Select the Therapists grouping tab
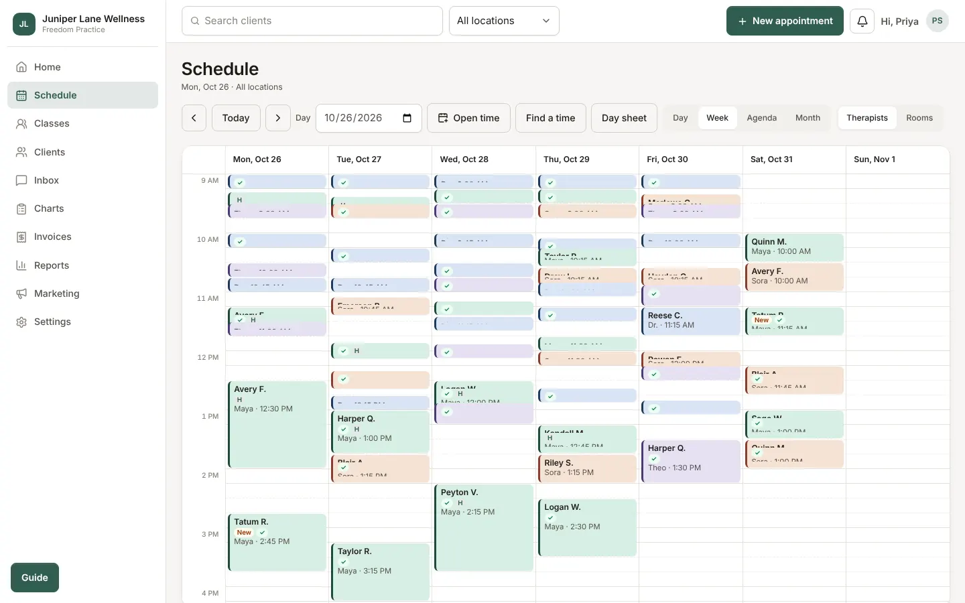 (x=867, y=118)
